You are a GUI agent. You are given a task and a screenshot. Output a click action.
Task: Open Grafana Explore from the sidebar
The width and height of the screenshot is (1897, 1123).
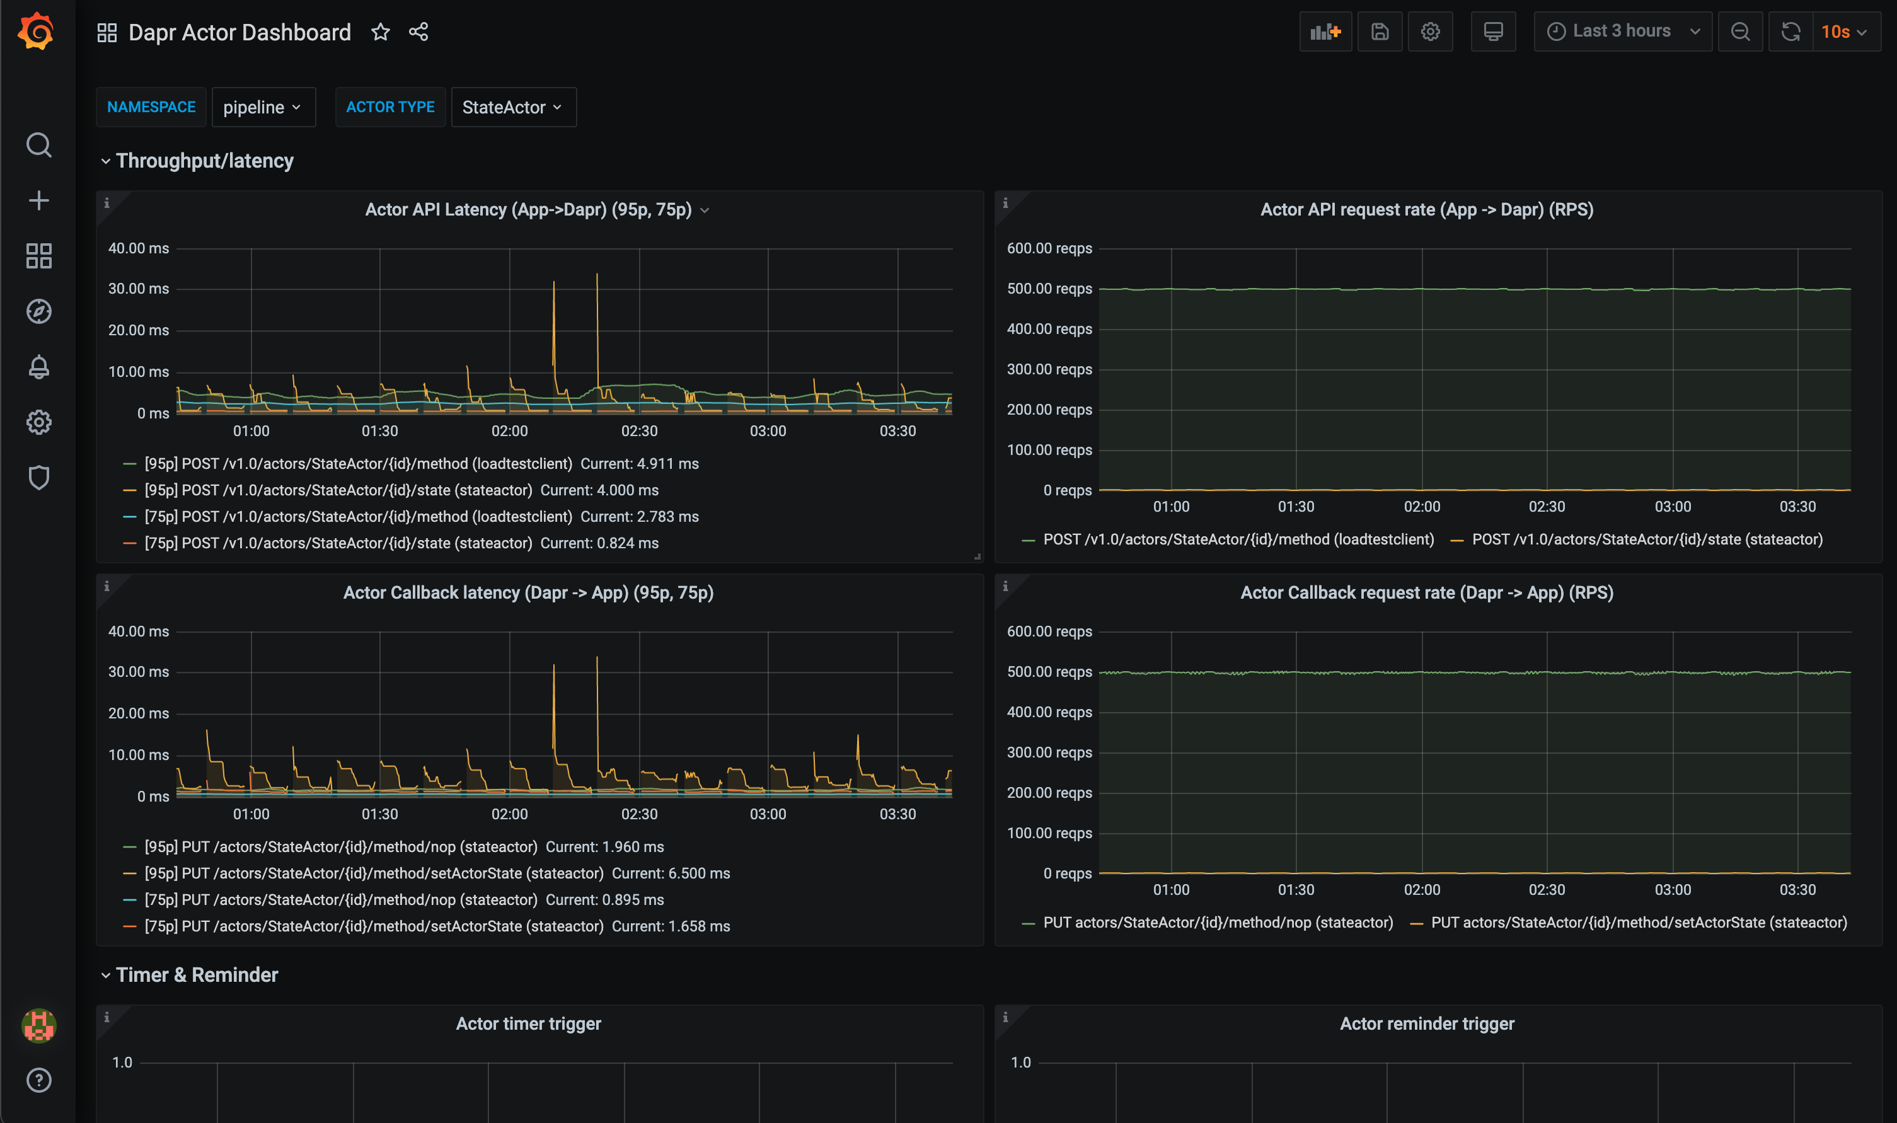[x=38, y=311]
